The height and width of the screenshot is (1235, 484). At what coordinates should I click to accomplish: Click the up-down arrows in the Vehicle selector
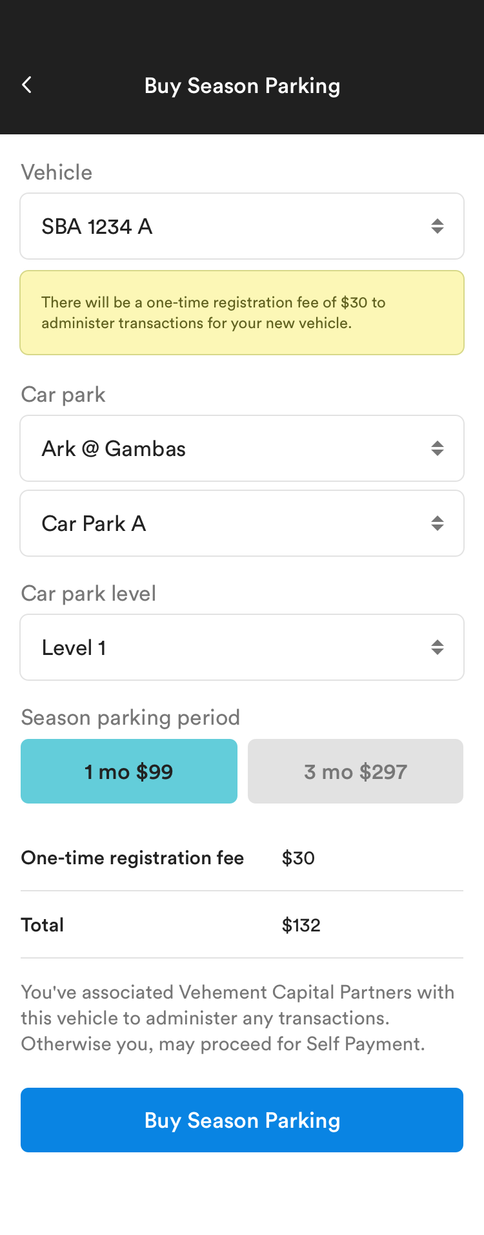(438, 226)
